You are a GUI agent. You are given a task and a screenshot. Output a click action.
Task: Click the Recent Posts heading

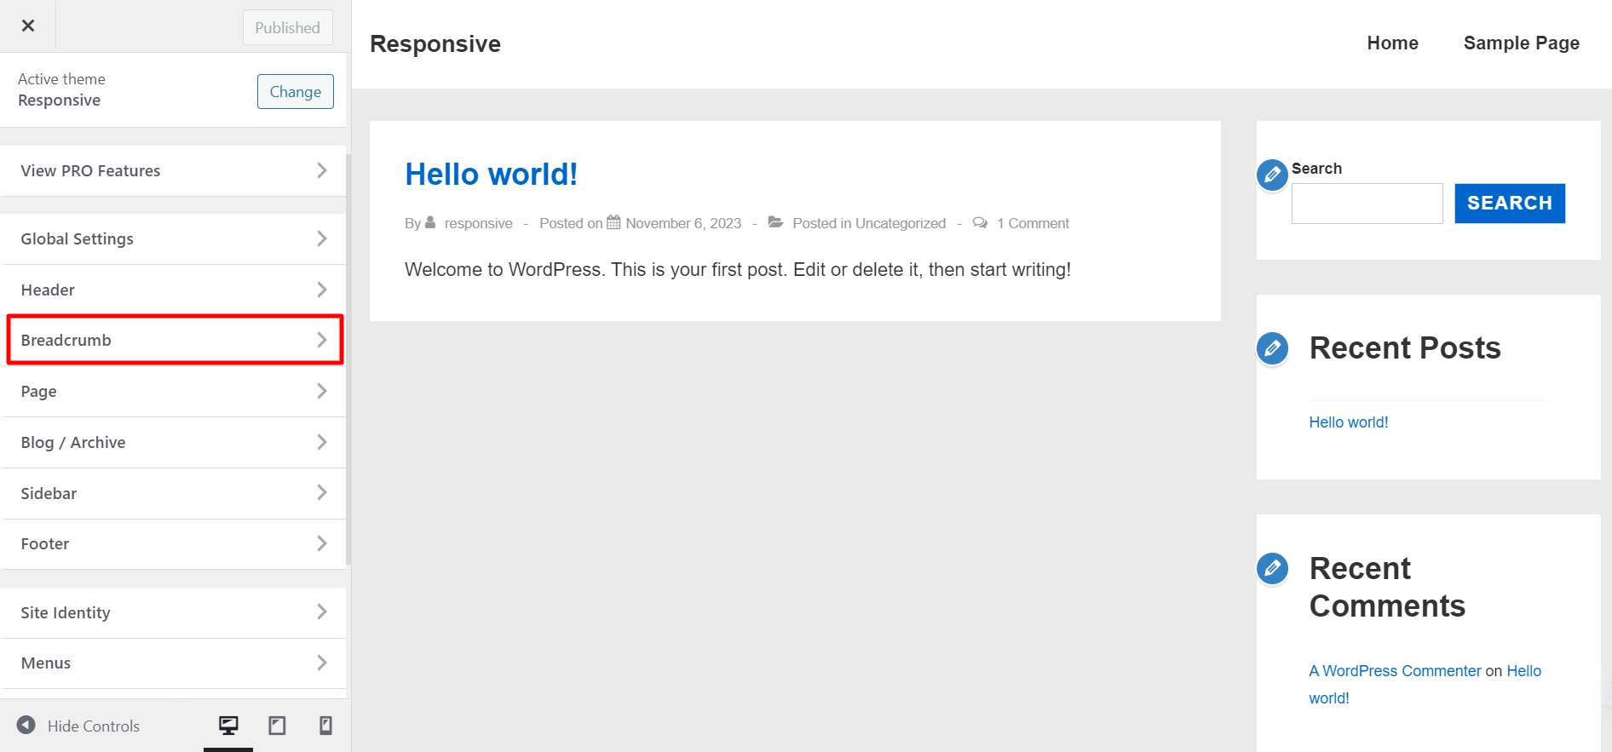pyautogui.click(x=1404, y=348)
